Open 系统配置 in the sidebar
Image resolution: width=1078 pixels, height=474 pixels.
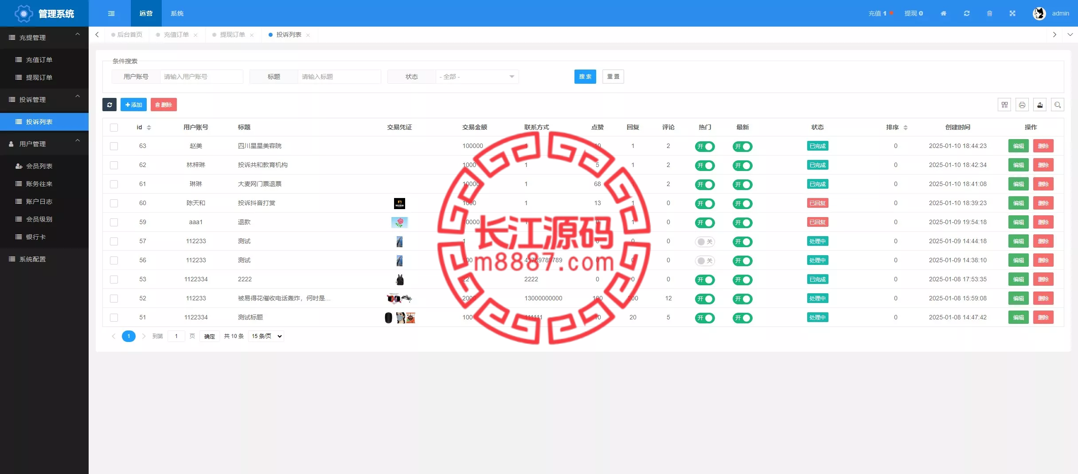point(44,259)
